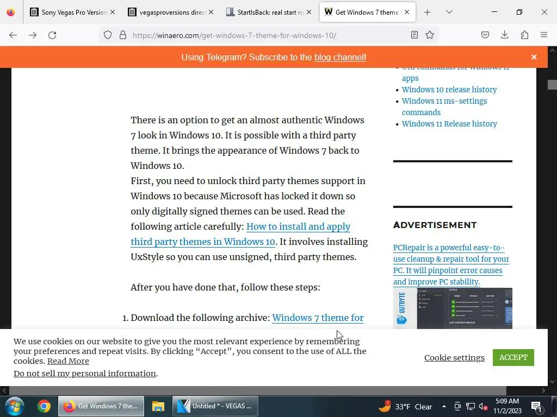Open Cookie settings
Viewport: 557px width, 417px height.
click(x=454, y=358)
